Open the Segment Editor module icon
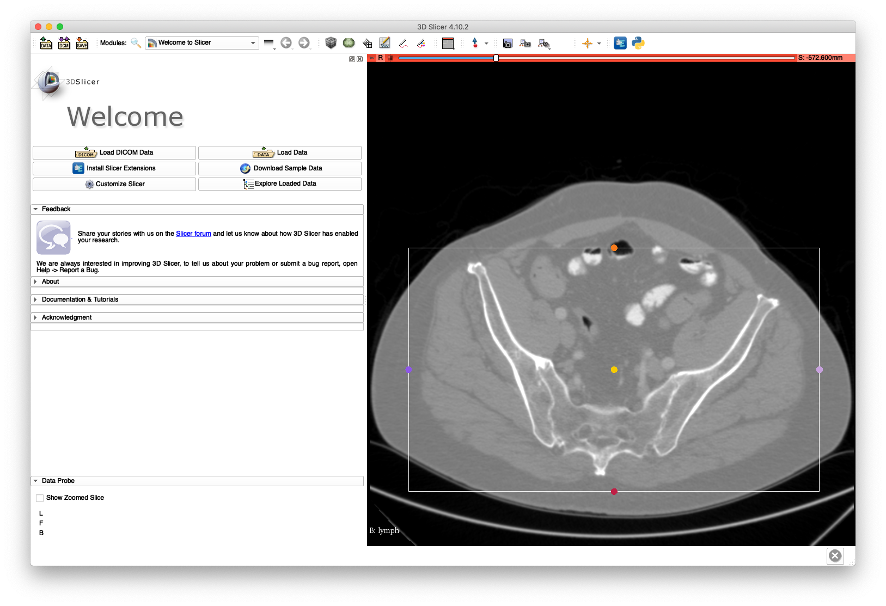 tap(403, 43)
